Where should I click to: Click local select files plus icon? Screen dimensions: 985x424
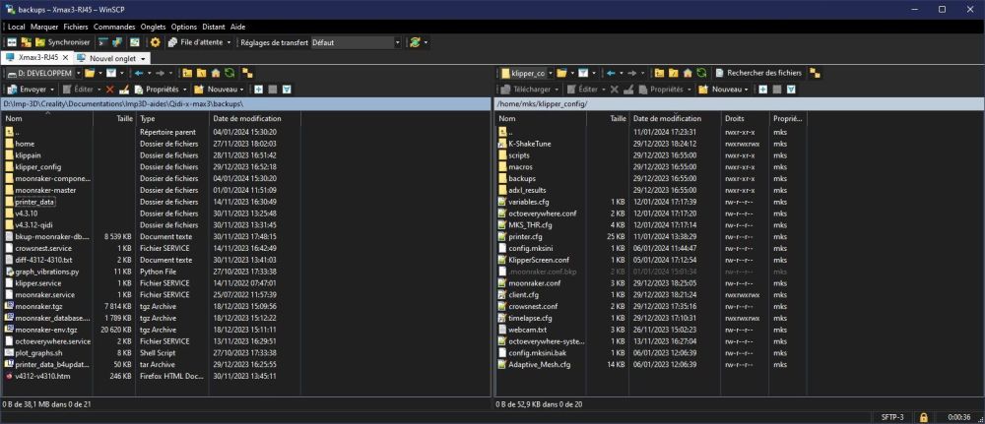pyautogui.click(x=258, y=90)
